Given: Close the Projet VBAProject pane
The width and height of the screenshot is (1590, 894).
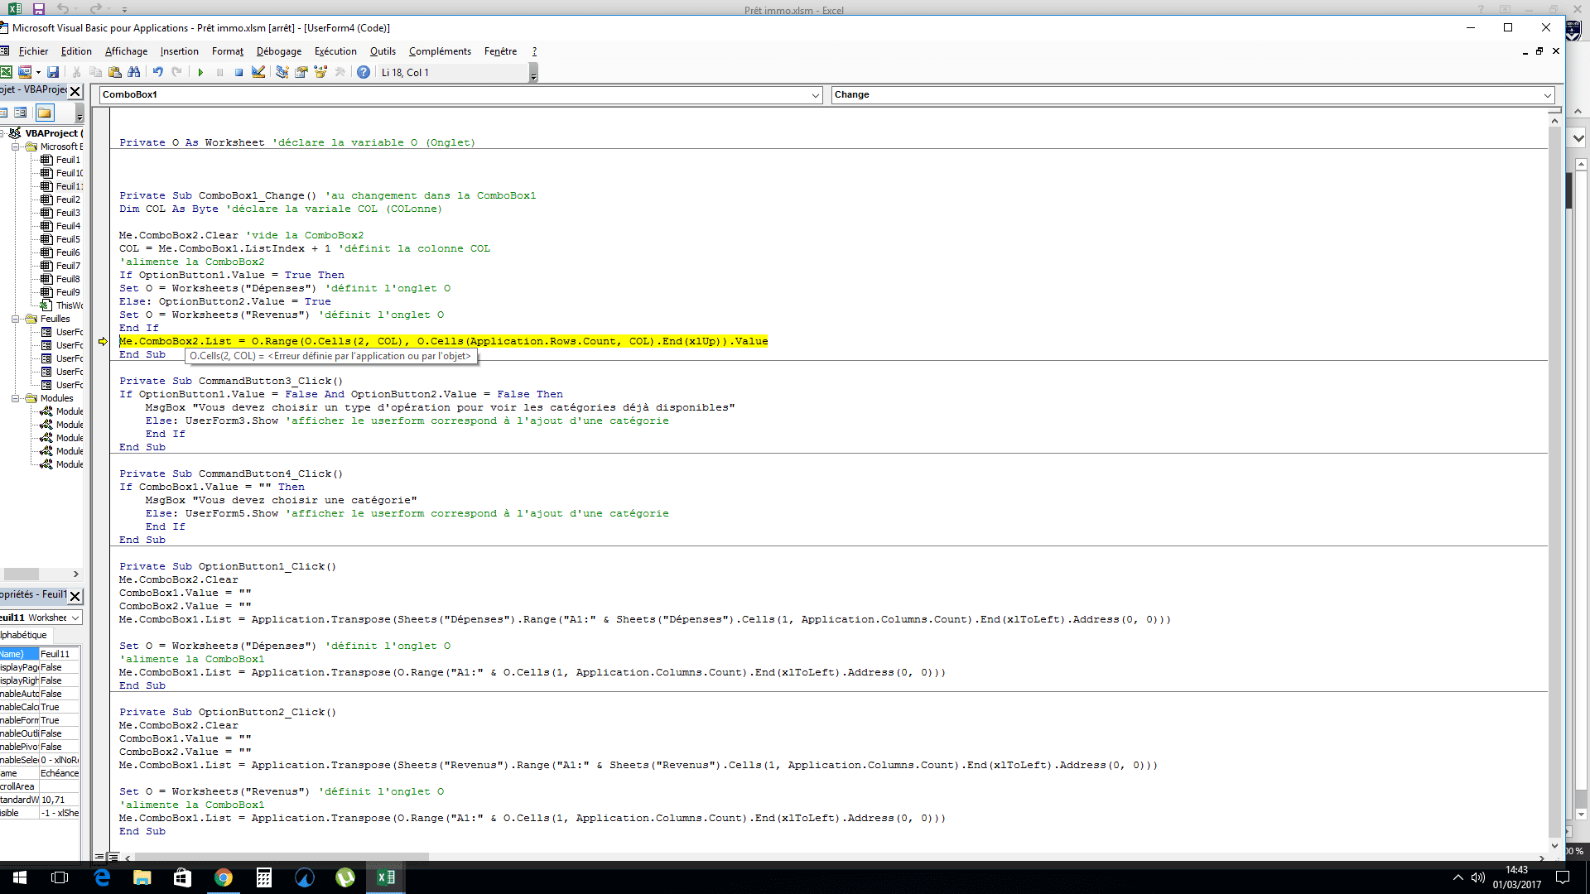Looking at the screenshot, I should (75, 91).
